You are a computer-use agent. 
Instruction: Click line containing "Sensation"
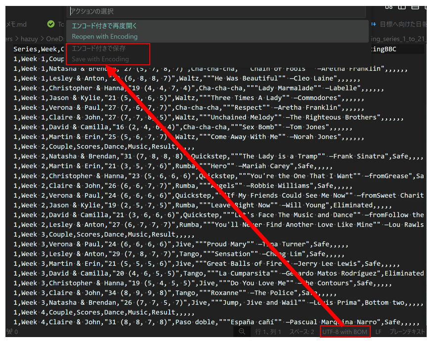pos(179,254)
